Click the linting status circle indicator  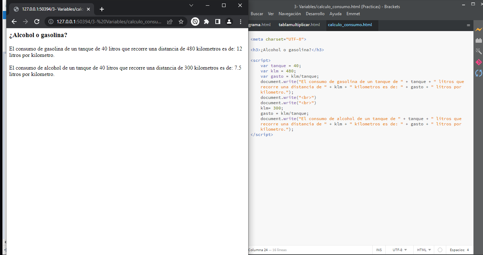click(440, 250)
